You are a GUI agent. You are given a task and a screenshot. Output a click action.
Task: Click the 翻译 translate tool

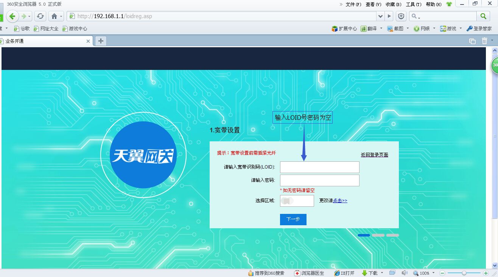369,28
